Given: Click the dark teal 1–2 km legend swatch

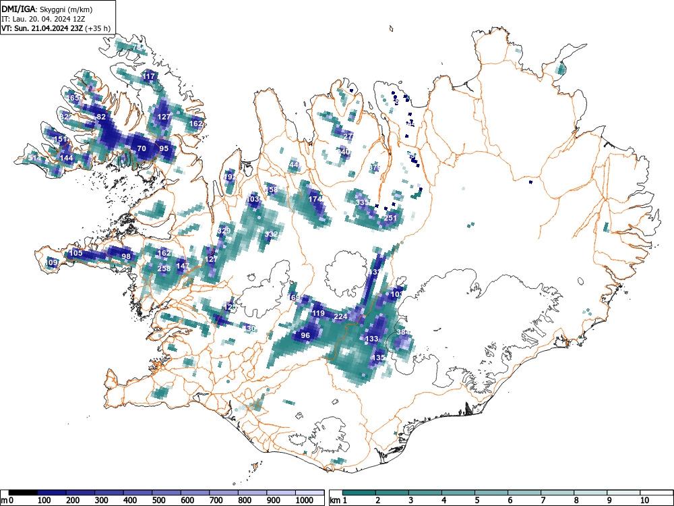Looking at the screenshot, I should [359, 493].
